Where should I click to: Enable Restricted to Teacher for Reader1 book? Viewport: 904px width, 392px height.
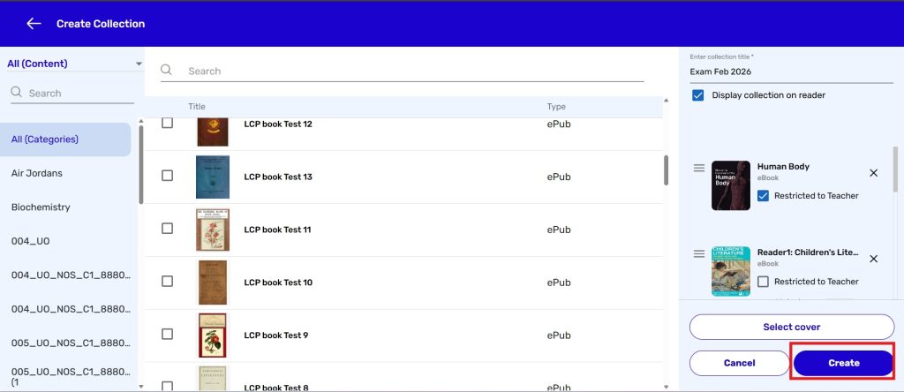coord(764,282)
